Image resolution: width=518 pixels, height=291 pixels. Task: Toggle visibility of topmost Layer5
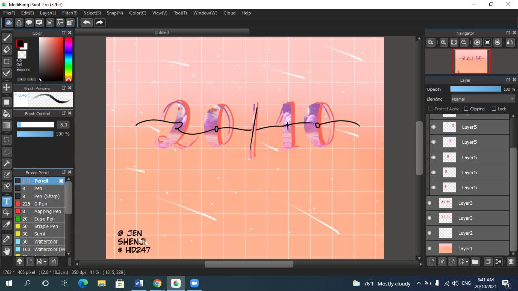[x=434, y=127]
